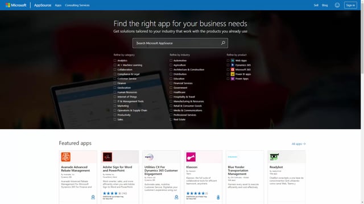Toggle the Marketing category checkbox

point(115,106)
